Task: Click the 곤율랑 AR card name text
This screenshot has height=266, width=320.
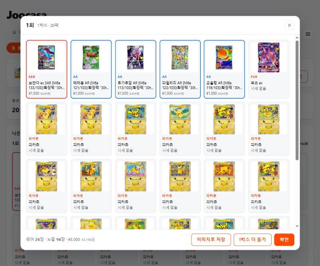Action: pos(224,85)
